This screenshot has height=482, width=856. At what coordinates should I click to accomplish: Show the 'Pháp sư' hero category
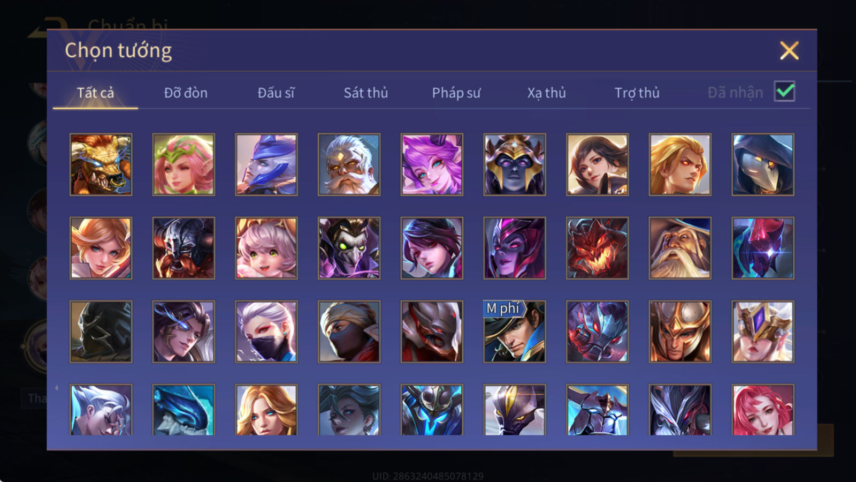point(456,93)
